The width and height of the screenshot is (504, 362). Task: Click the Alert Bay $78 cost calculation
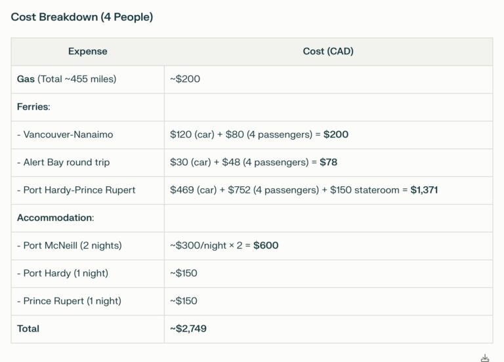(x=253, y=162)
